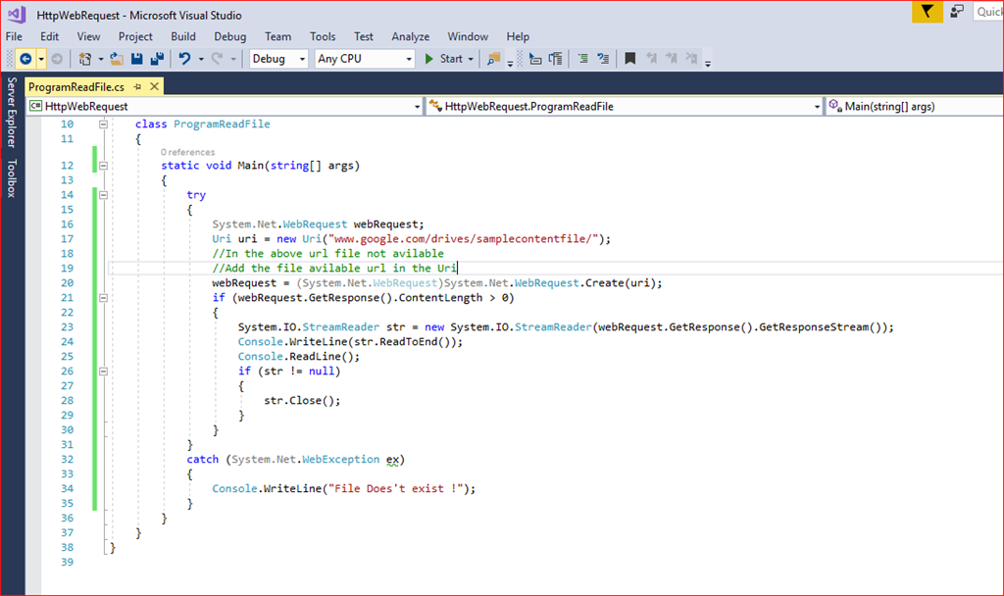The image size is (1004, 596).
Task: Click the Open File folder icon
Action: [116, 59]
